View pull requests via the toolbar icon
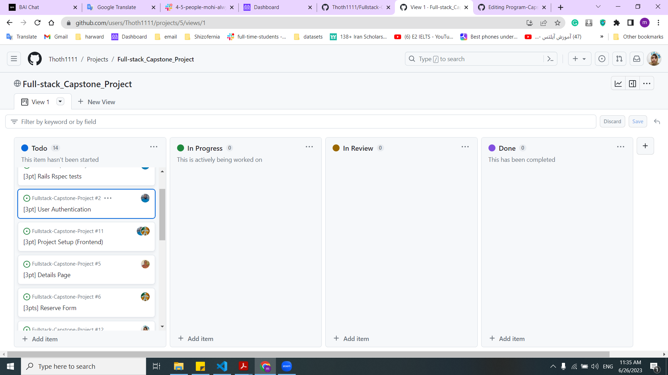Screen dimensions: 668x375 [x=619, y=59]
